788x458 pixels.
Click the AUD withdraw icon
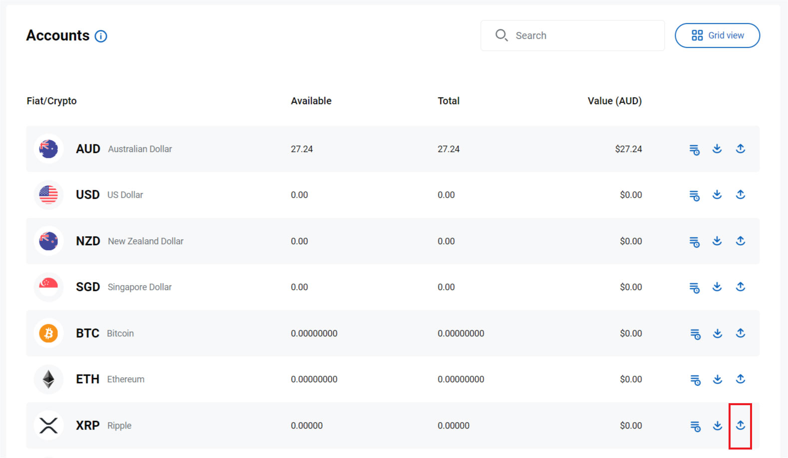click(741, 149)
